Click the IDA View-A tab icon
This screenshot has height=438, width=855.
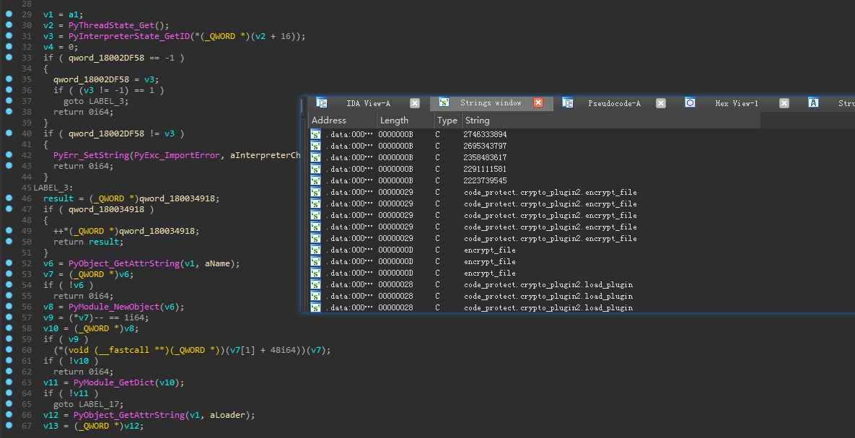coord(322,103)
